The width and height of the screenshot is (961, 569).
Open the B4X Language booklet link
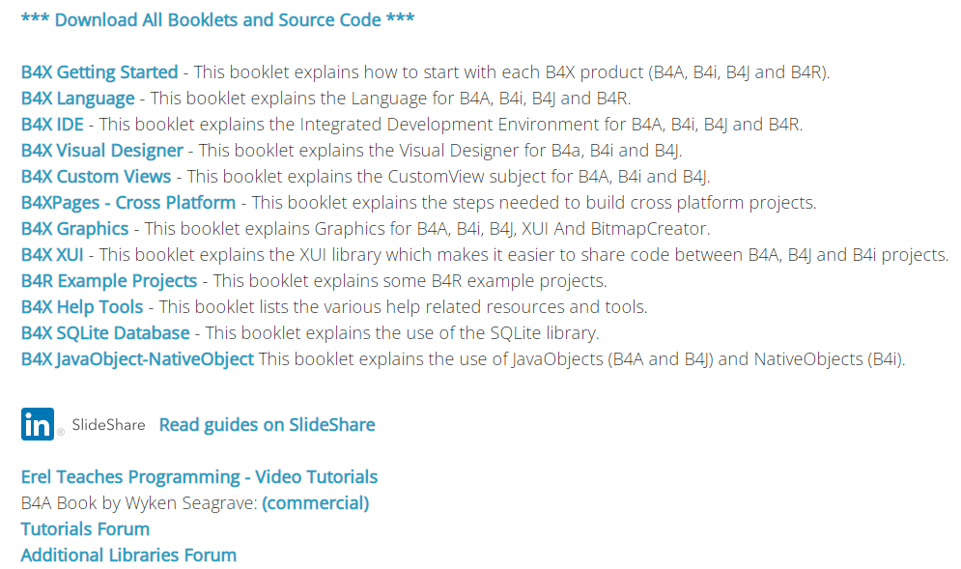point(78,99)
